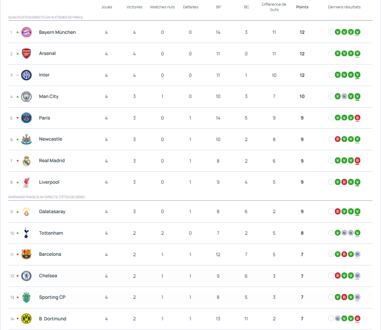This screenshot has height=330, width=381.
Task: Click the Bayern München club crest
Action: pos(27,32)
